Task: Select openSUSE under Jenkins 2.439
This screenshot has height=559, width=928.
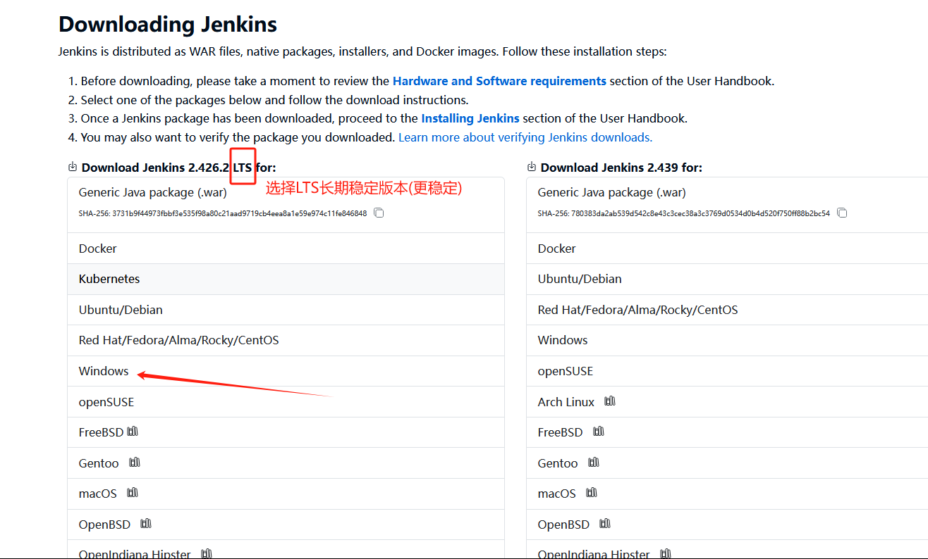Action: [727, 371]
